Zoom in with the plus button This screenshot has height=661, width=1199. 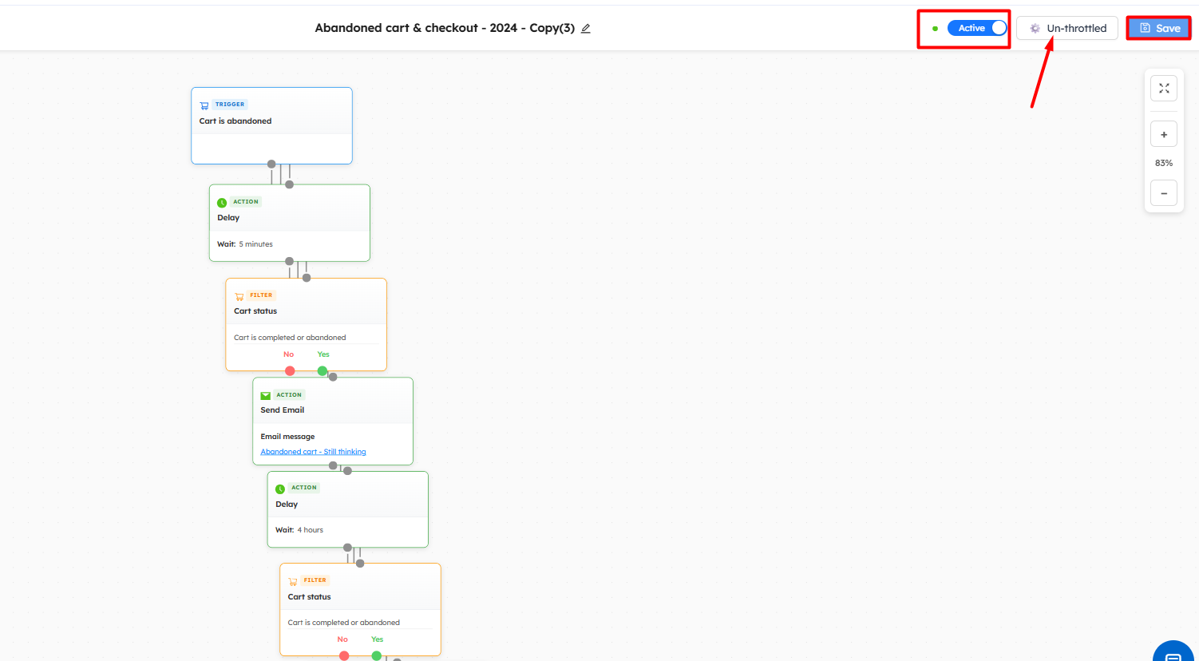click(x=1164, y=134)
